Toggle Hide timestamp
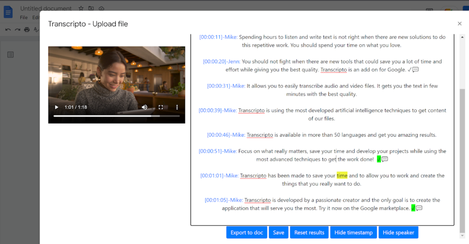Image resolution: width=469 pixels, height=244 pixels. coord(354,233)
